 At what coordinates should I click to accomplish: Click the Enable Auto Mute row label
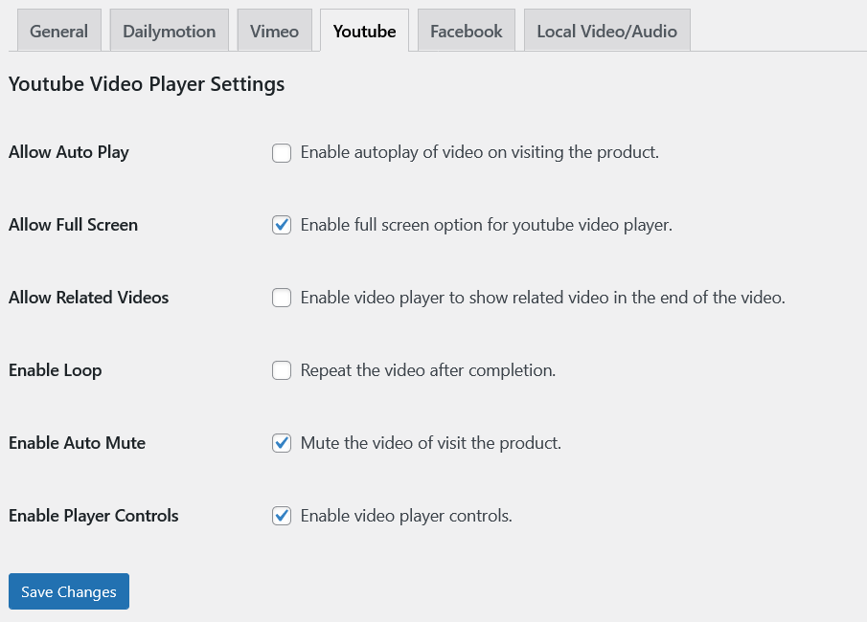click(77, 443)
